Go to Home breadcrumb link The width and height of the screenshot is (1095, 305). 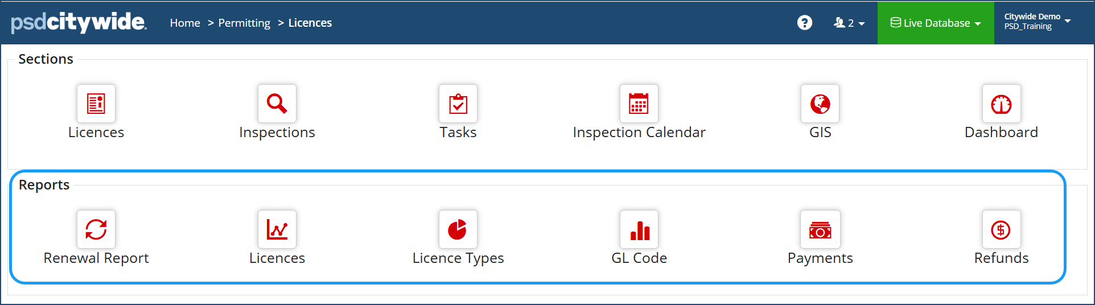(185, 23)
